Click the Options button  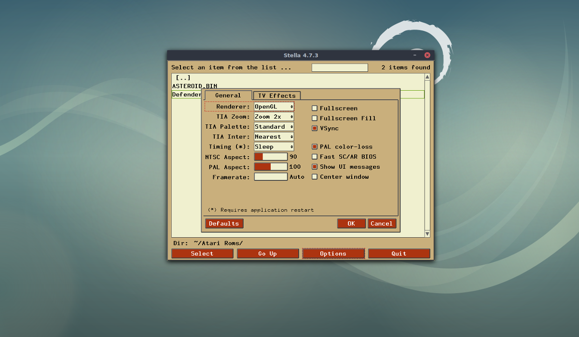click(x=333, y=254)
